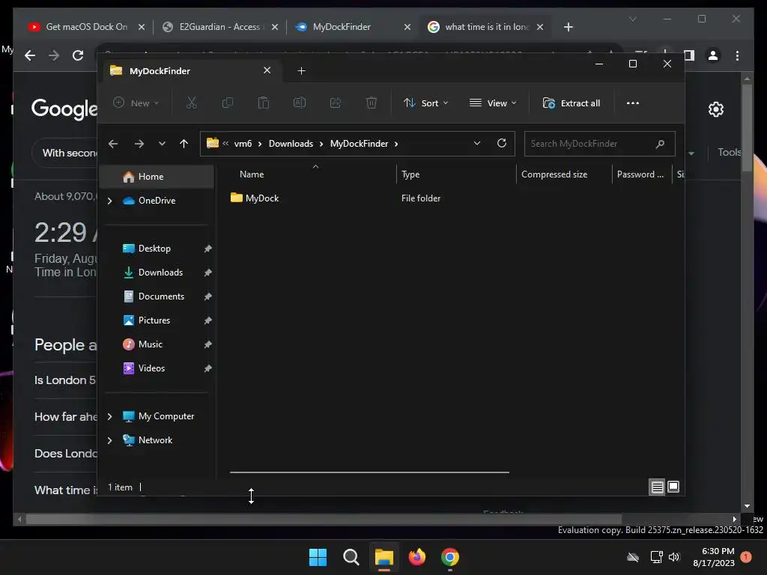Click File Explorer icon in taskbar
Screen dimensions: 767x575
[x=384, y=557]
